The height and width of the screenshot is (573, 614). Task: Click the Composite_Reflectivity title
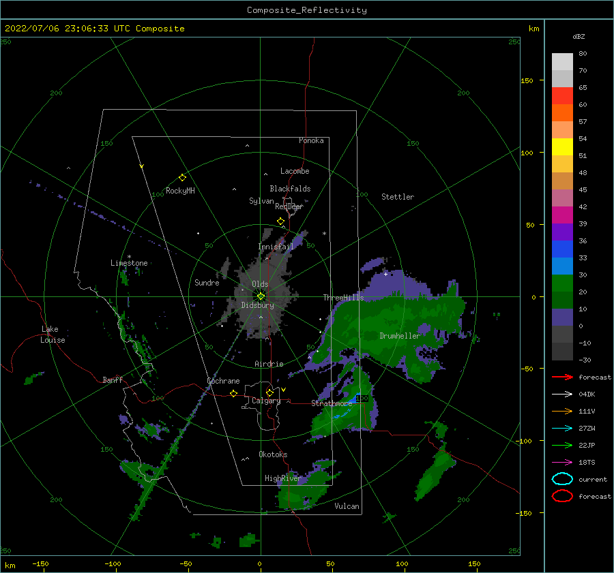pos(306,10)
